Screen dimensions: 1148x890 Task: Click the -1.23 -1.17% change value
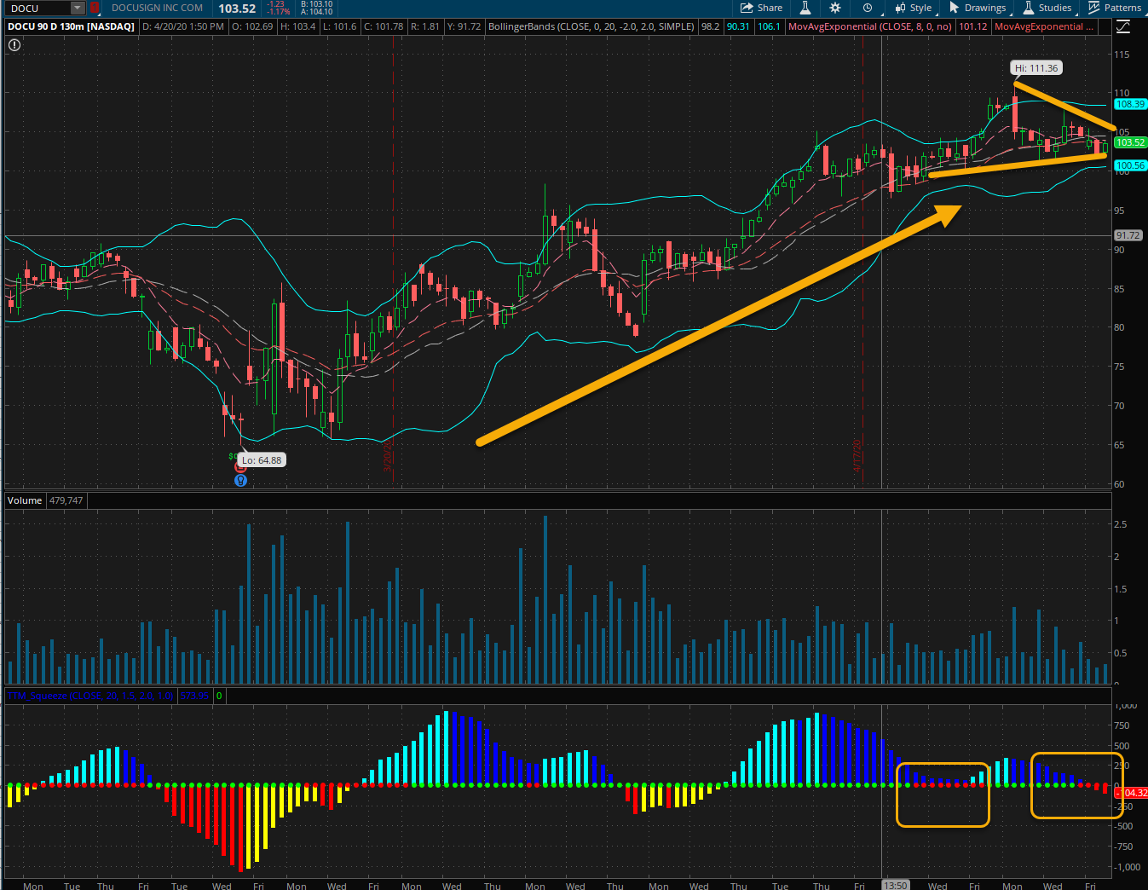pos(277,9)
